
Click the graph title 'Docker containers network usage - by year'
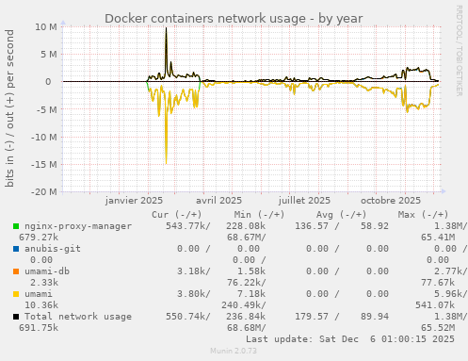coord(234,19)
